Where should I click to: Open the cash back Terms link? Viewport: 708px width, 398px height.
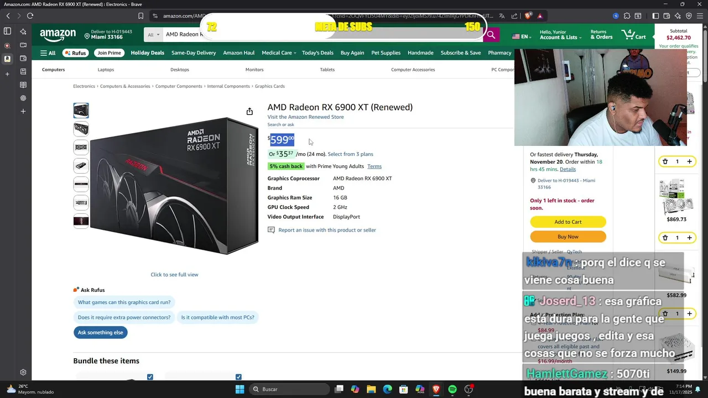click(x=374, y=166)
